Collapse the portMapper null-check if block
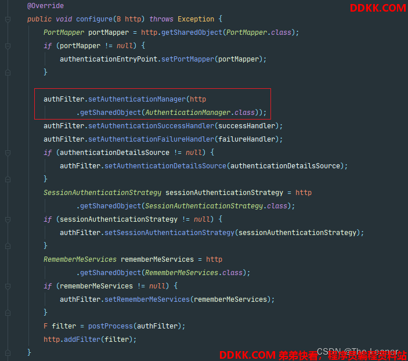The width and height of the screenshot is (408, 361). [8, 46]
